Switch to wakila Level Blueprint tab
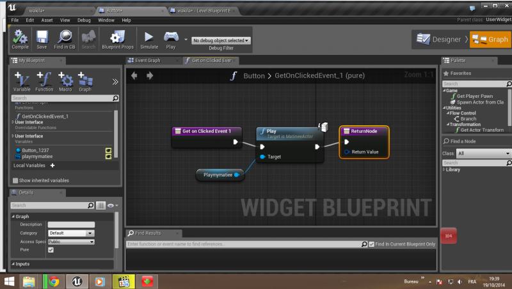This screenshot has width=512, height=289. tap(204, 11)
